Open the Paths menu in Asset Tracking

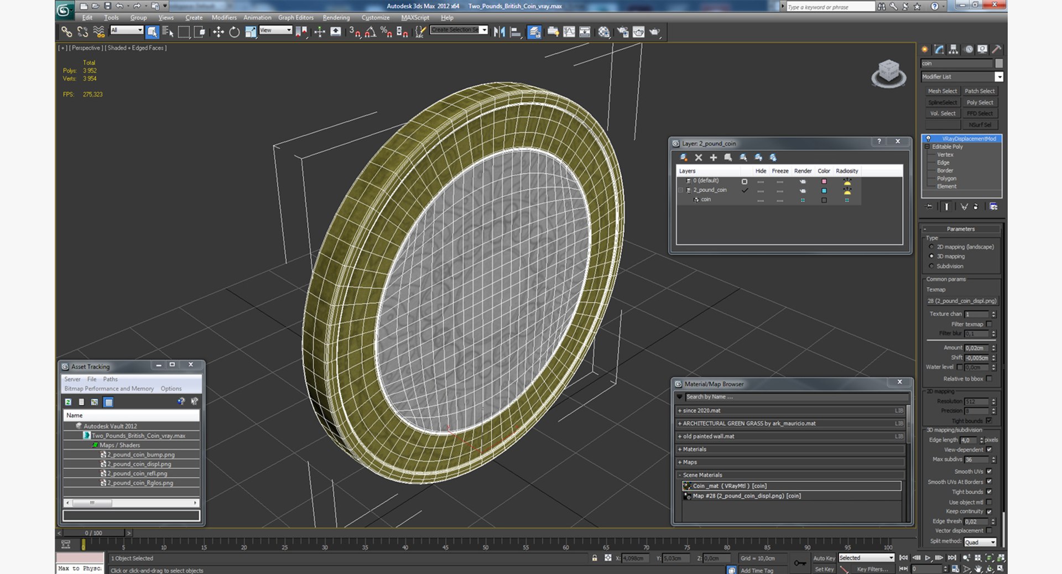tap(110, 379)
